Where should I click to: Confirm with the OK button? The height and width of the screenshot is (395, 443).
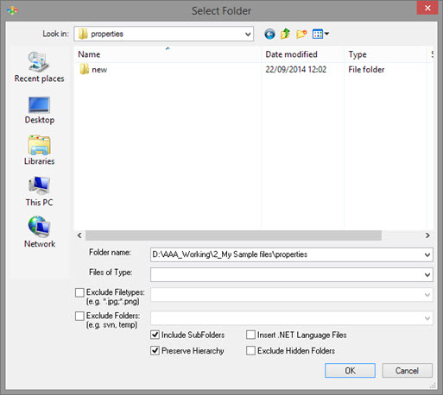click(x=350, y=370)
